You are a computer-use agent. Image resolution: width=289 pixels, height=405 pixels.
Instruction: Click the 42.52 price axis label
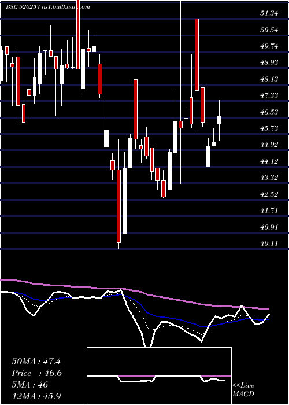point(269,194)
